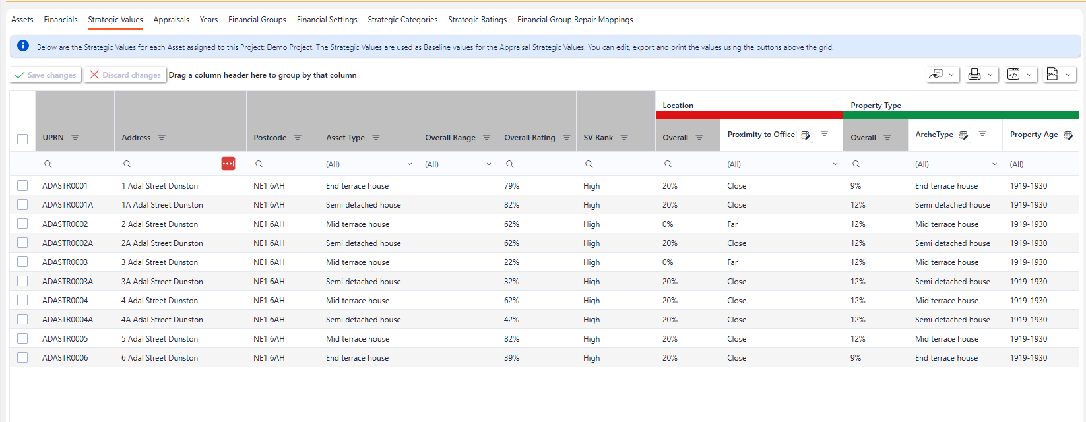Check the row checkbox for ADASTR0001
Screen dimensions: 1086x422
[x=22, y=186]
